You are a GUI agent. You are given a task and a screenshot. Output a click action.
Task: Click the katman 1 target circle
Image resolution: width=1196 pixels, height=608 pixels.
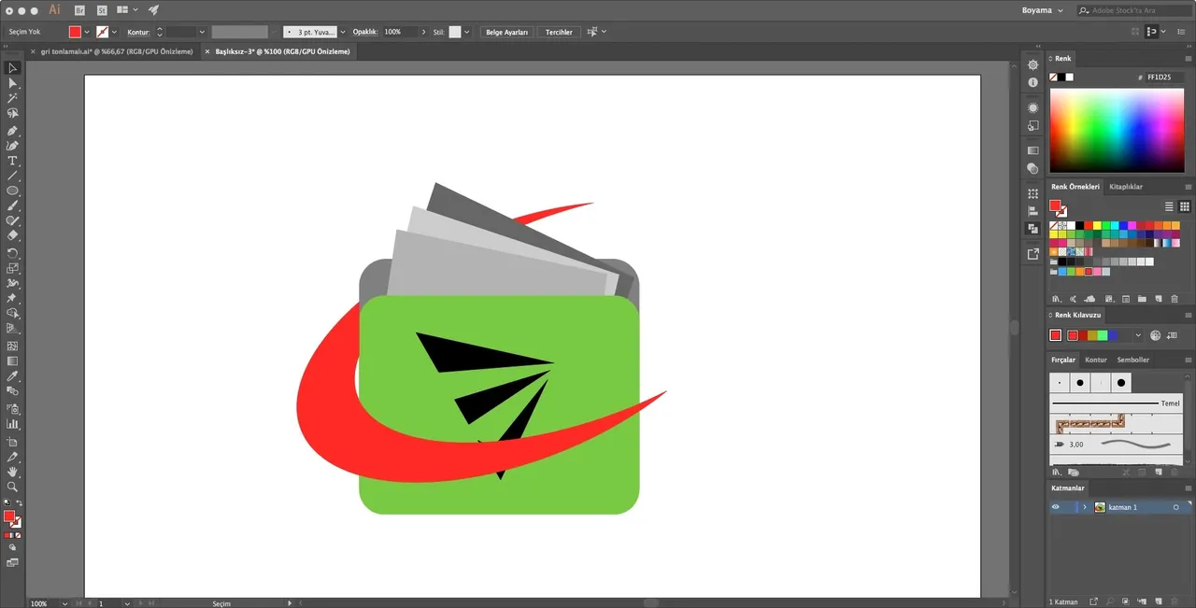1175,507
